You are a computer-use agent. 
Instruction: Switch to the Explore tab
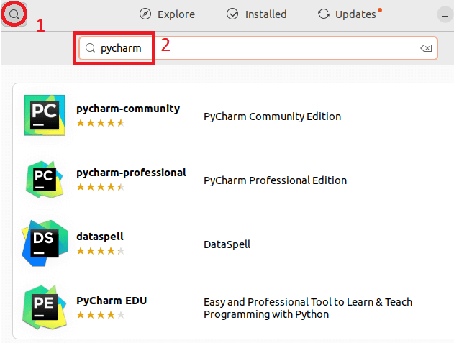tap(167, 14)
